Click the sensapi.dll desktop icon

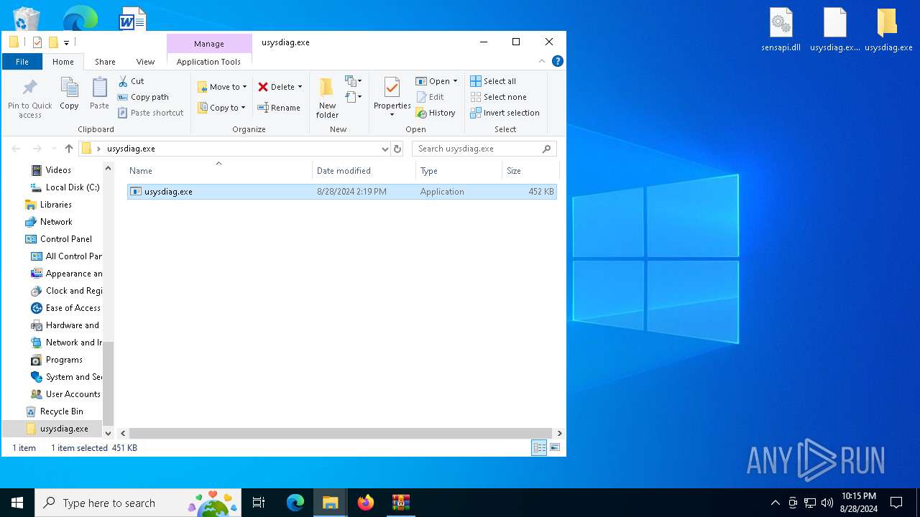[781, 30]
